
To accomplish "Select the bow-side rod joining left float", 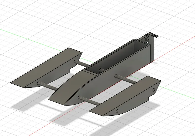I will click(x=47, y=86).
